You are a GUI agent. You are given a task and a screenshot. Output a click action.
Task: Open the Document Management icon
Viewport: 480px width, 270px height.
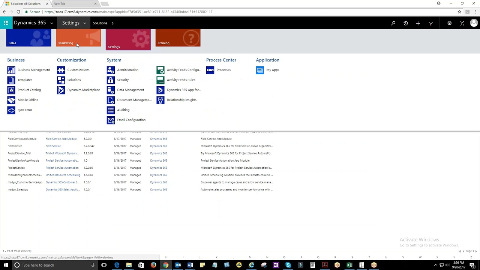coord(111,100)
